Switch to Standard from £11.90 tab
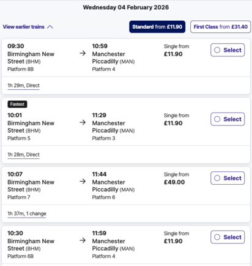Viewport: 252px width, 266px height. 157,27
